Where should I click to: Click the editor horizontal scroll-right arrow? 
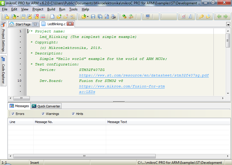(223, 98)
